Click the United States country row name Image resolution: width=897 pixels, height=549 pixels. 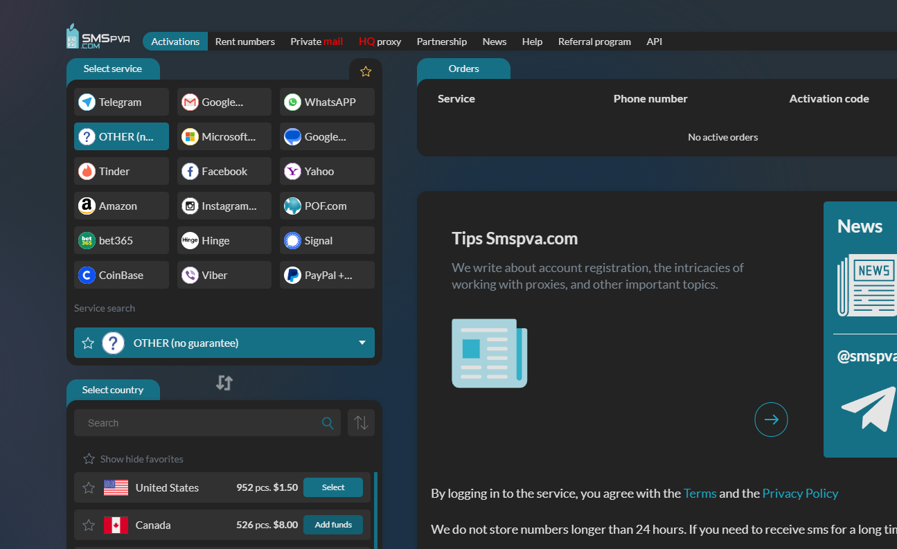[x=167, y=487]
